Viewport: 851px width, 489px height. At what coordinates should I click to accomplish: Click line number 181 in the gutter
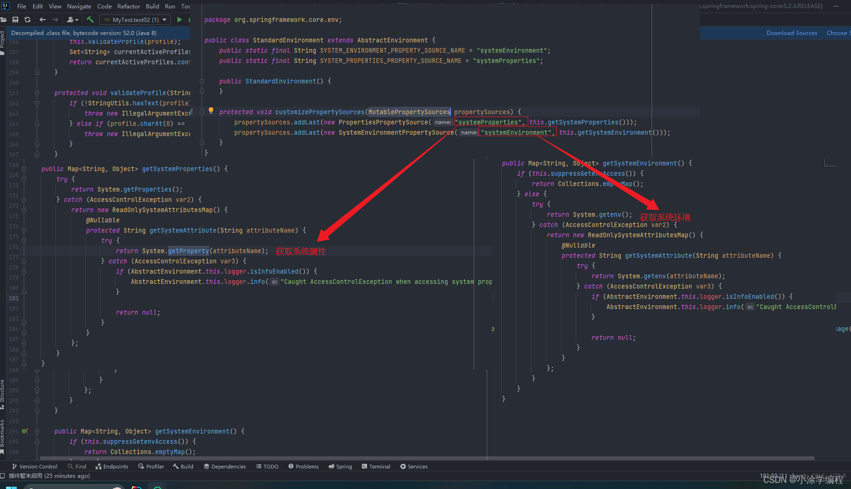[x=14, y=298]
